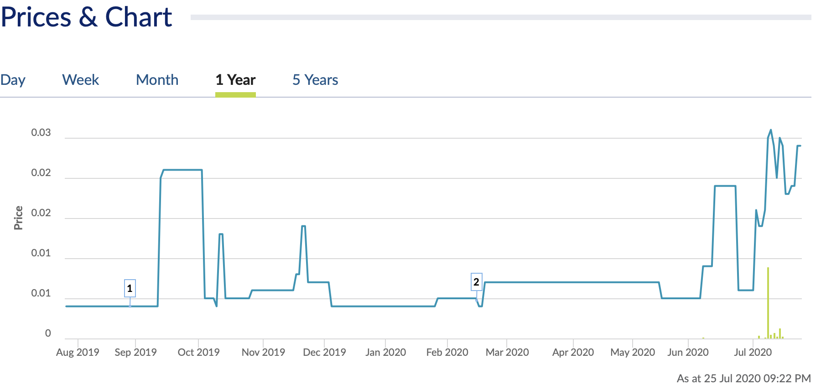821x385 pixels.
Task: Click the Prices & Chart heading
Action: tap(87, 17)
